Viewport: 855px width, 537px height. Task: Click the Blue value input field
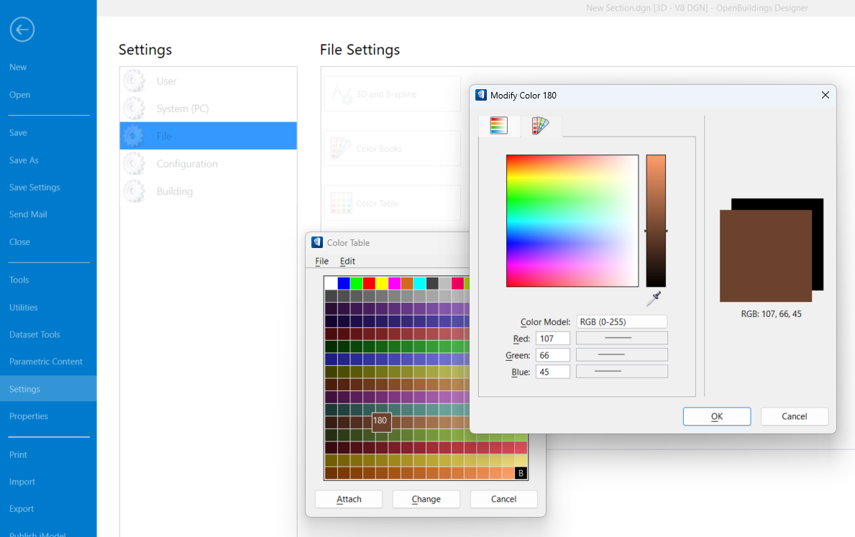point(552,372)
